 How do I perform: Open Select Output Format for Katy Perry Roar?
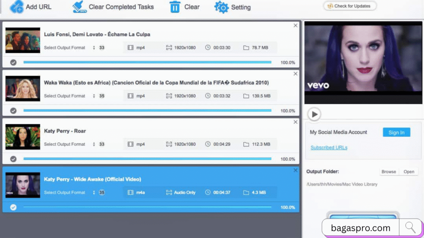pyautogui.click(x=64, y=144)
